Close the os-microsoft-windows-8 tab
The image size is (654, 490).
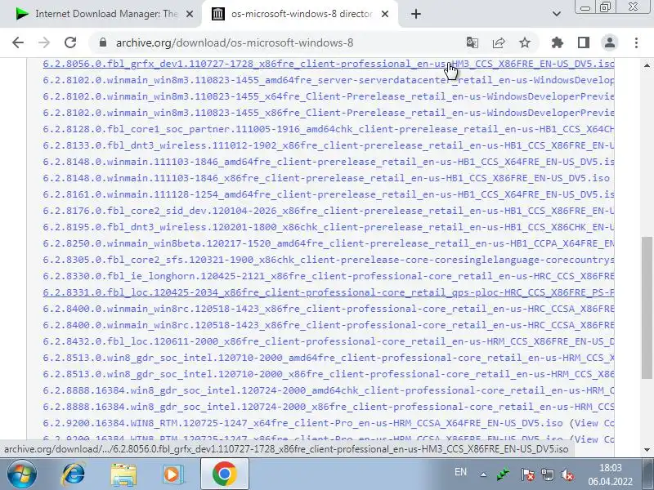[385, 14]
